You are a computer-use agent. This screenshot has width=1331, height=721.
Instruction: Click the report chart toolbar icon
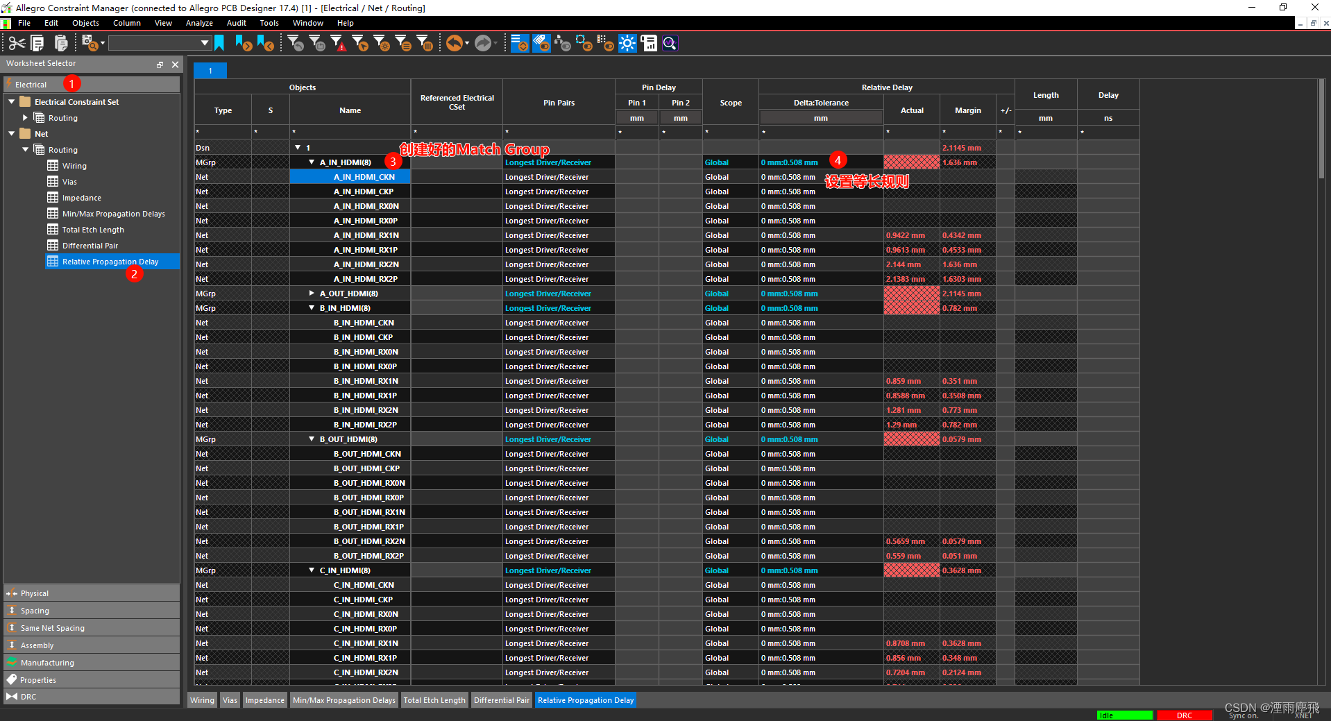click(x=649, y=43)
